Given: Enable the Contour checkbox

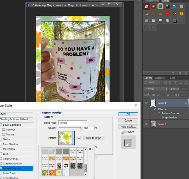Looking at the screenshot, I should pos(4,129).
